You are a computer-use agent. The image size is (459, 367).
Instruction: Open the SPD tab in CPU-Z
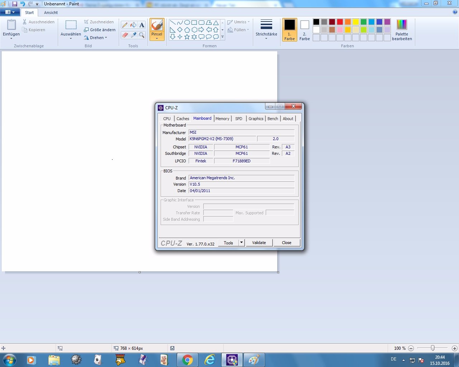[239, 119]
